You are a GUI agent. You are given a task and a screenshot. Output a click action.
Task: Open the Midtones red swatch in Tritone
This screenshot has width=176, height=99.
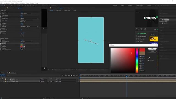coord(21,46)
